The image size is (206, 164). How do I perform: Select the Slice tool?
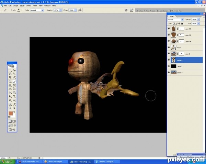click(x=14, y=77)
